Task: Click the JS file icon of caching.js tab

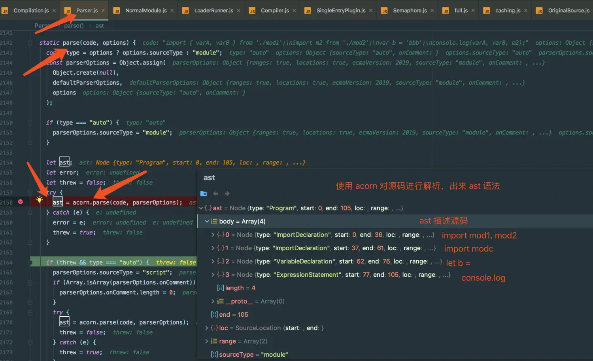Action: click(487, 11)
